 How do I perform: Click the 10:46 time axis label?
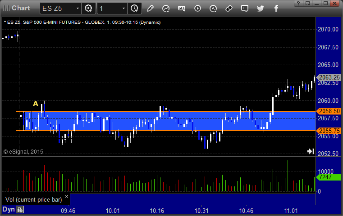[246, 211]
